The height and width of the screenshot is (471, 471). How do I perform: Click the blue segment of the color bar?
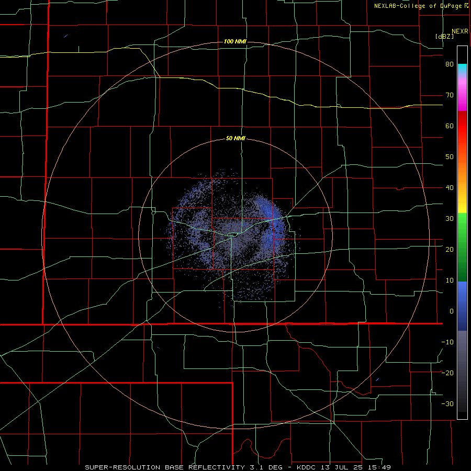[x=462, y=306]
